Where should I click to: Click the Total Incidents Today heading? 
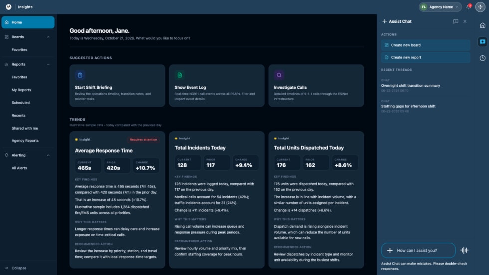200,148
